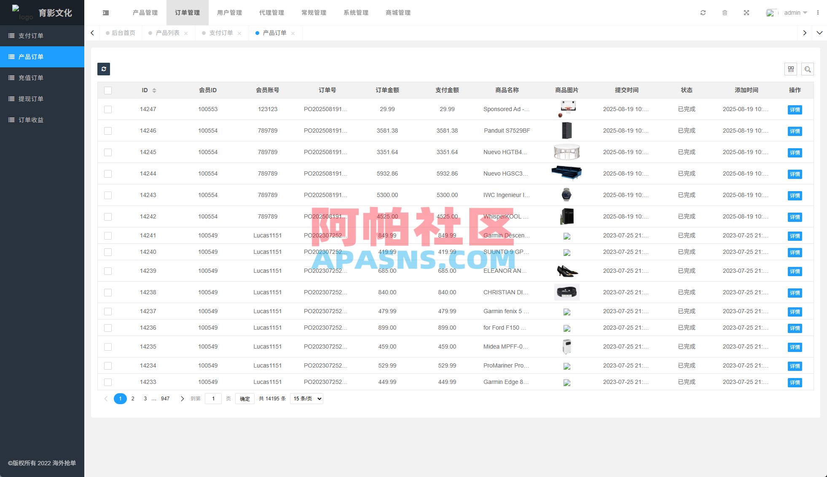827x477 pixels.
Task: Click the clear cache trash icon in the top bar
Action: pos(725,13)
